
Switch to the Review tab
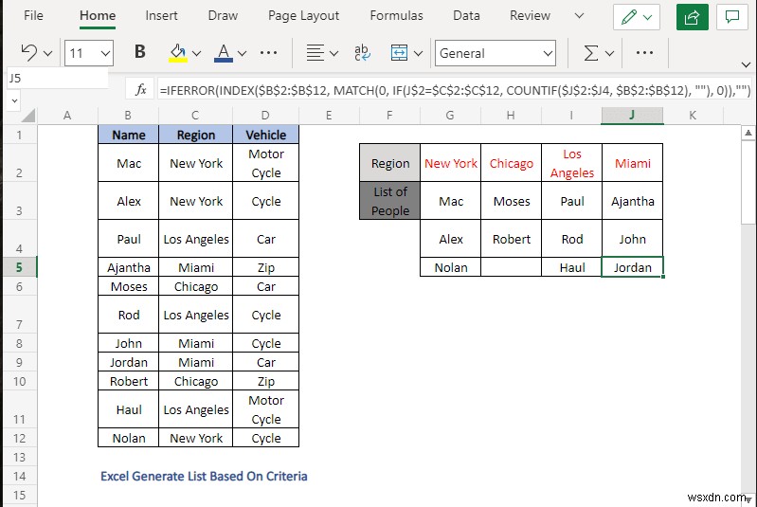tap(530, 15)
